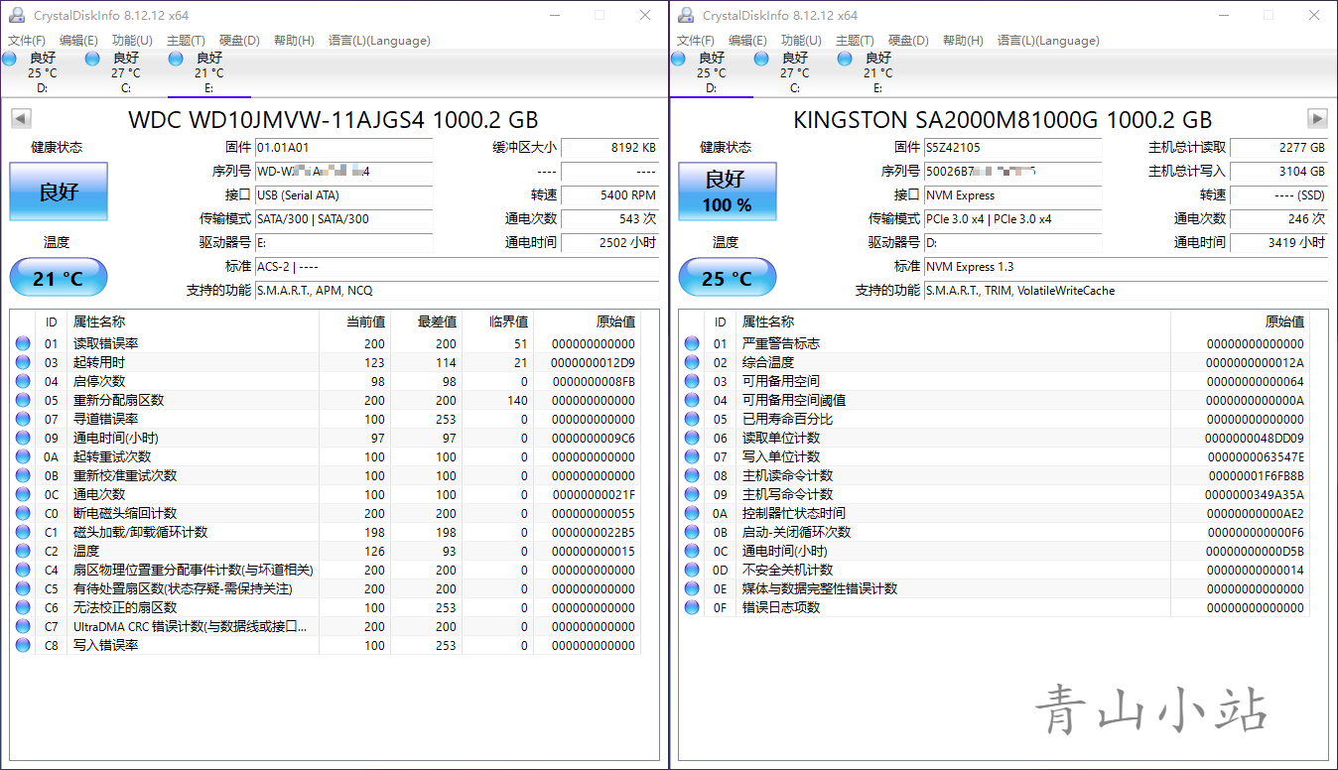The height and width of the screenshot is (770, 1338).
Task: Open 帮助(H) menu in left window
Action: [294, 41]
